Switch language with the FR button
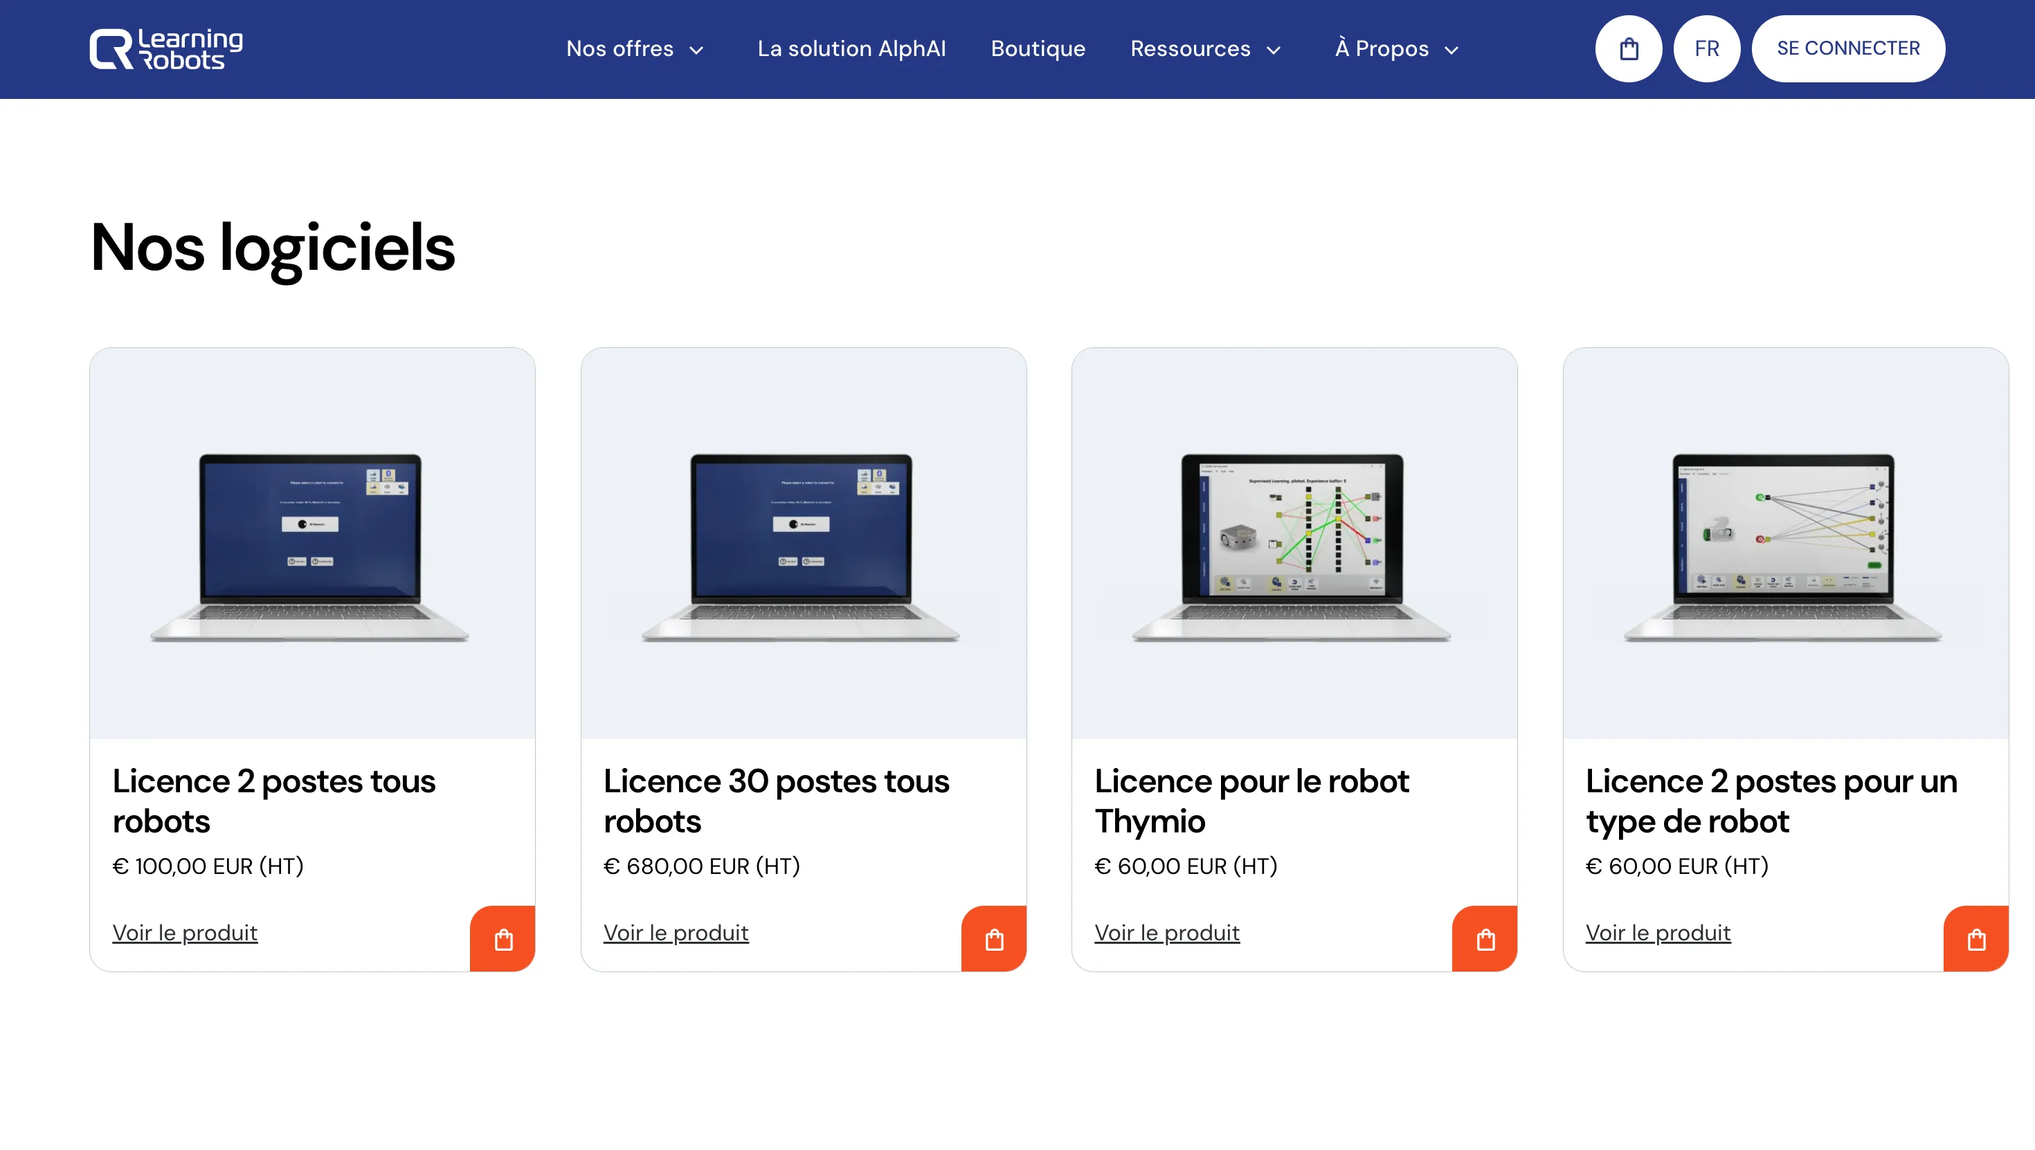2035x1150 pixels. click(1706, 49)
